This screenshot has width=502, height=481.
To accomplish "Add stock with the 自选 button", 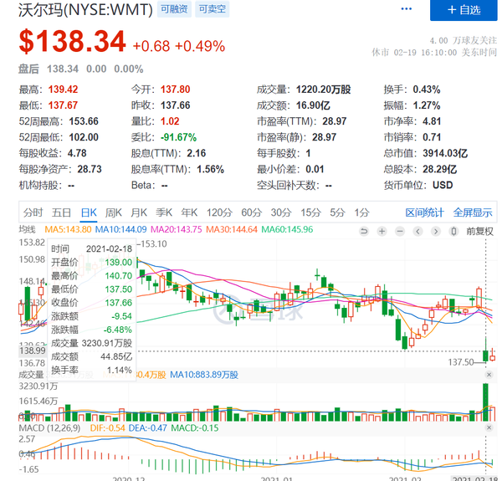I will [464, 10].
